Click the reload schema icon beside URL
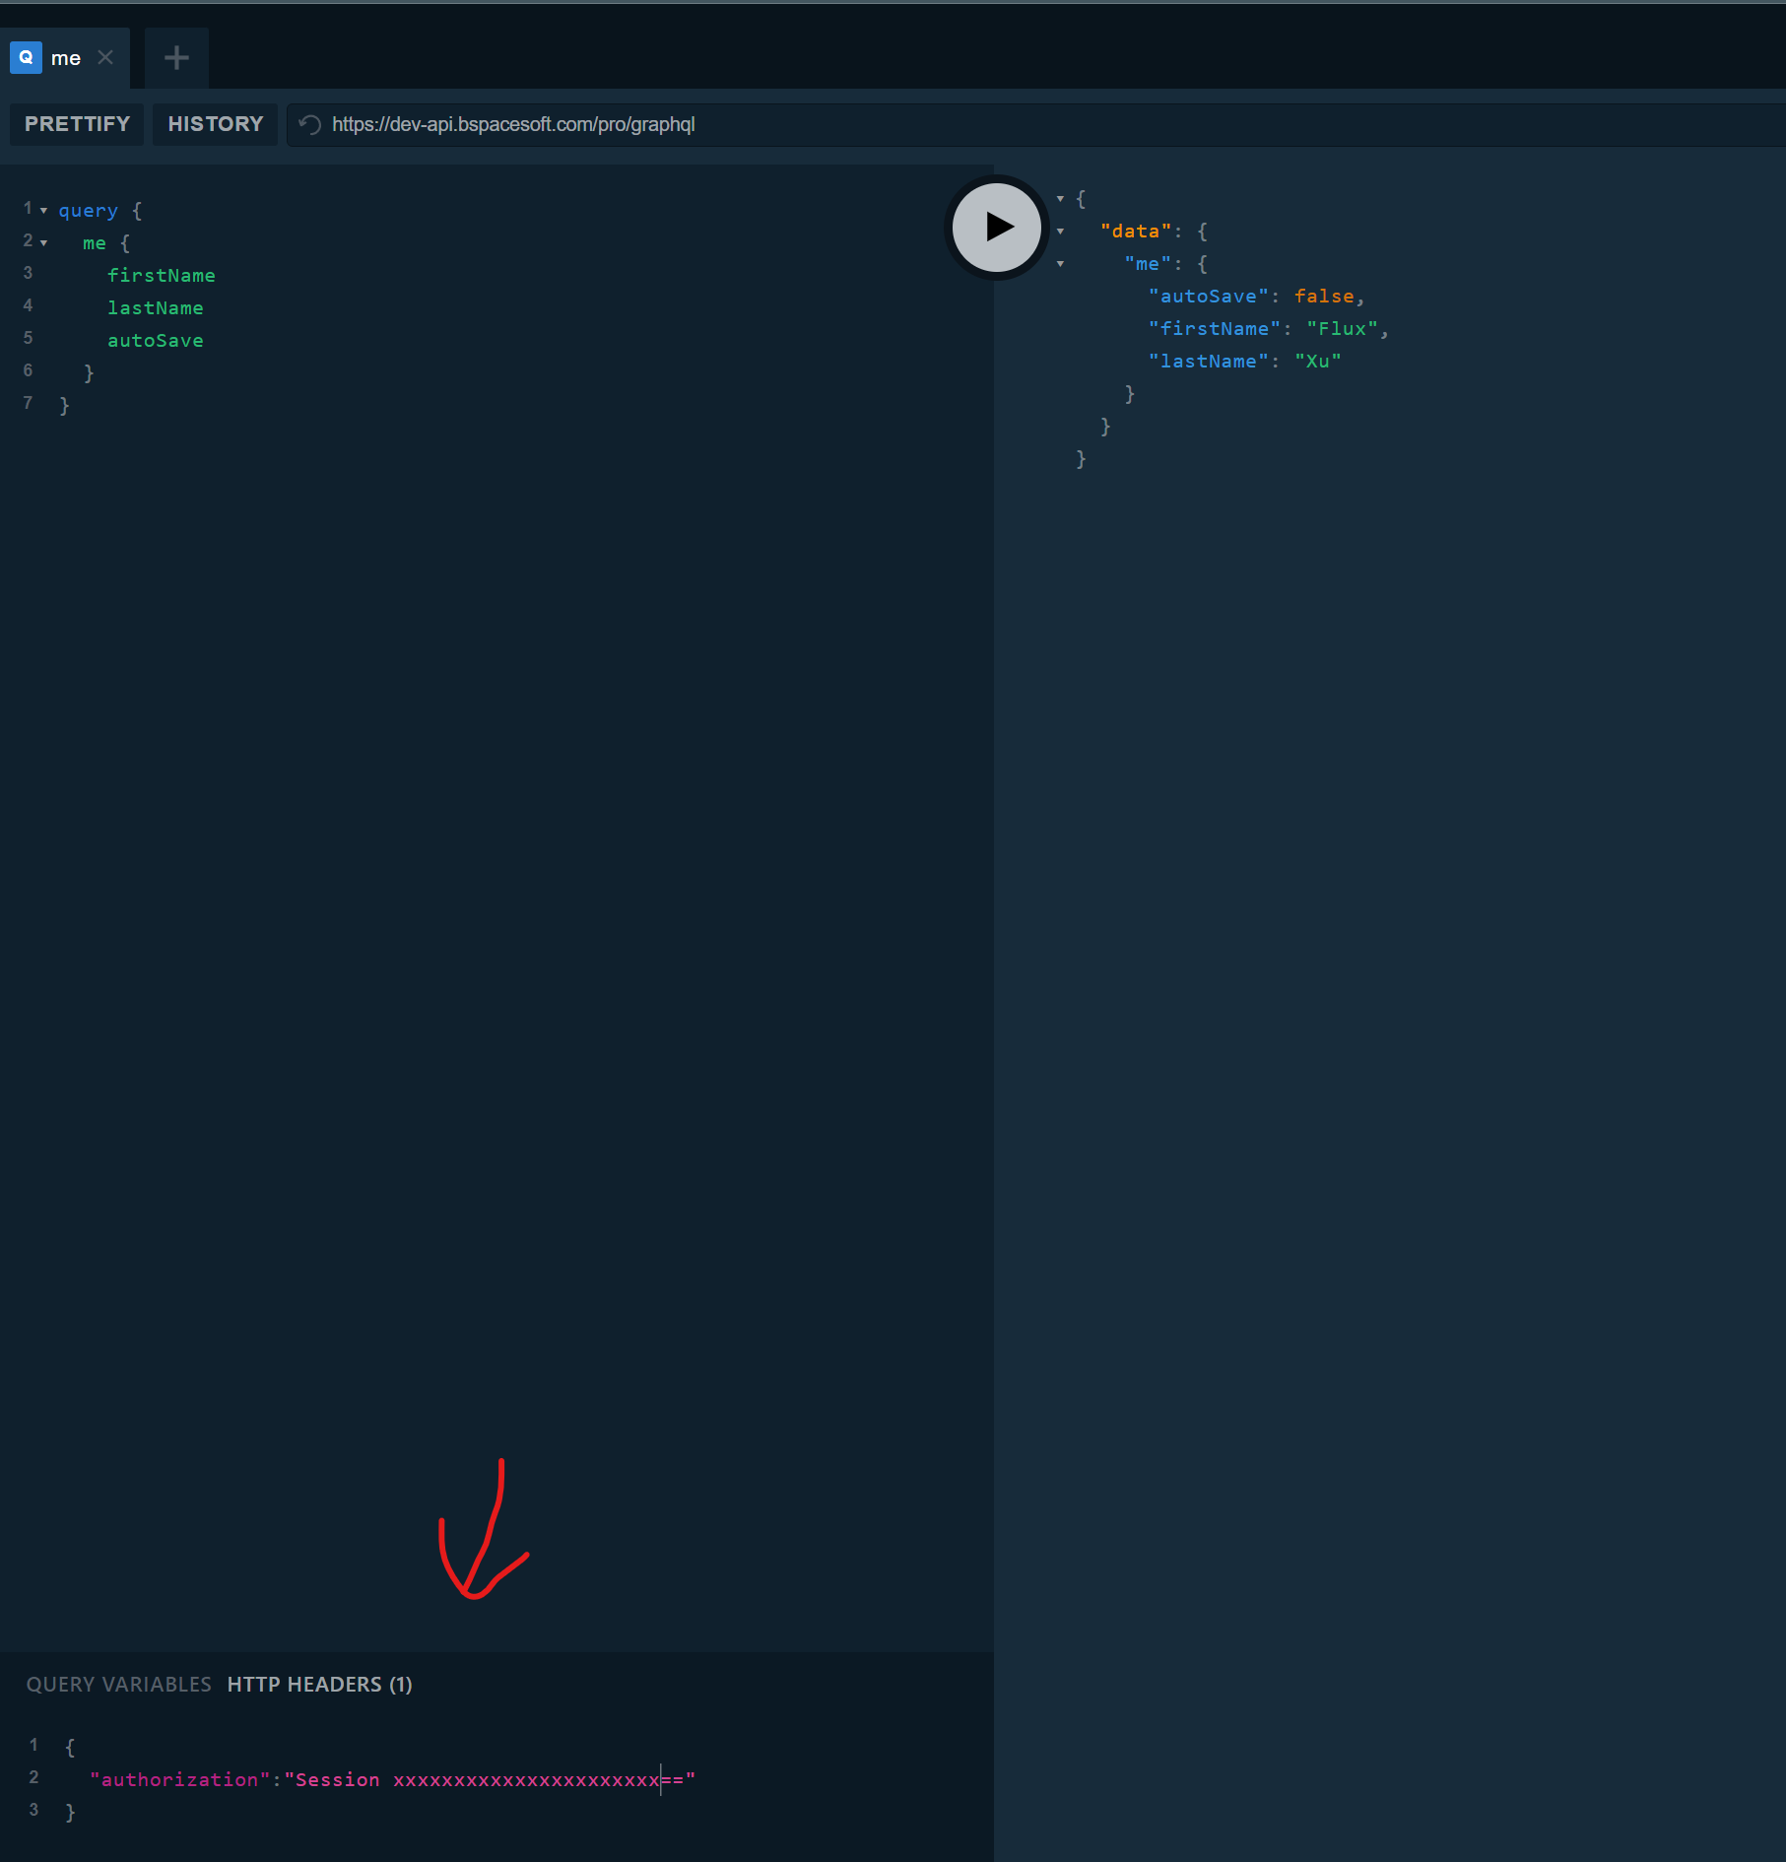This screenshot has width=1786, height=1862. [310, 125]
